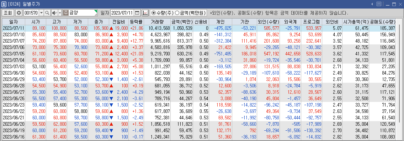Image resolution: width=404 pixels, height=141 pixels.
Task: Click the 금양 stock name box
Action: (x=80, y=12)
